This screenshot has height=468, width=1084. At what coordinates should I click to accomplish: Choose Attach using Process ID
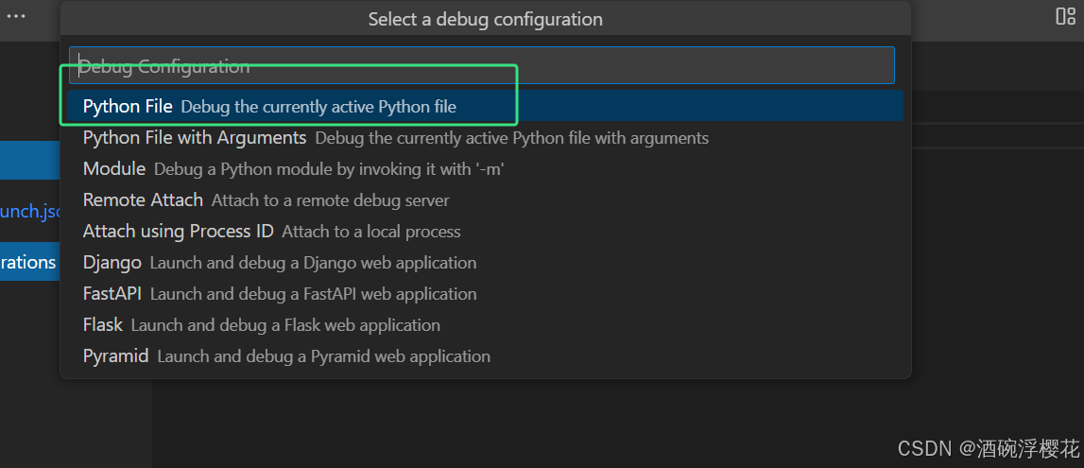pyautogui.click(x=178, y=232)
